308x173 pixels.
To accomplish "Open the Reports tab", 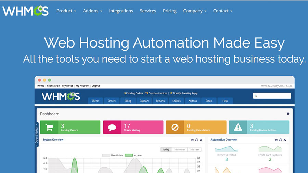I will click(160, 101).
